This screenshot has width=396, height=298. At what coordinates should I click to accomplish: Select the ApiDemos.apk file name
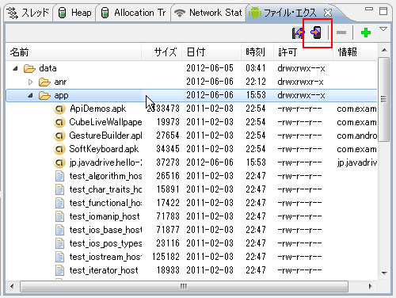pos(97,109)
